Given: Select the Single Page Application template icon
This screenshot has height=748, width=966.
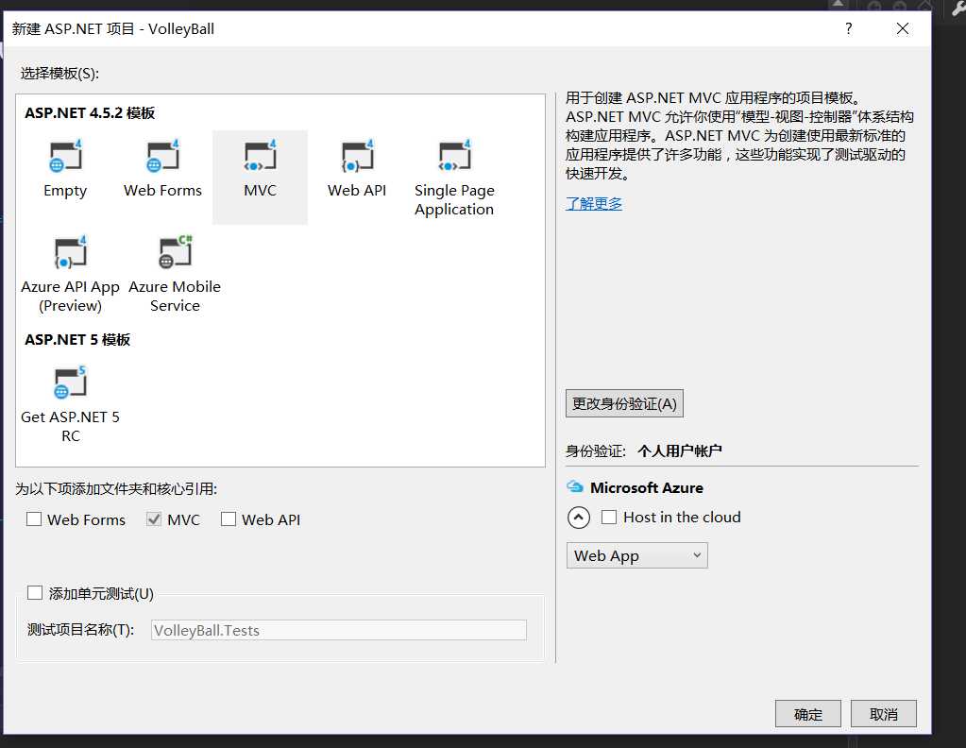Looking at the screenshot, I should (x=454, y=157).
